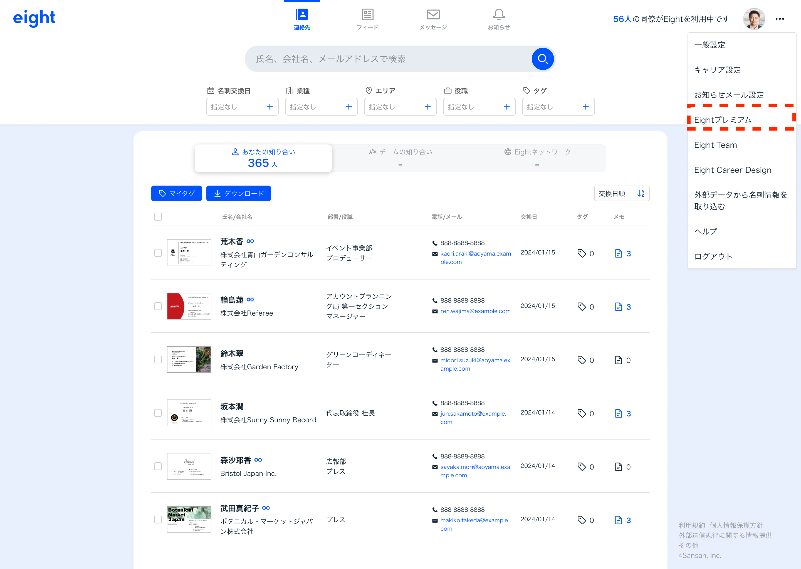Click the ダウンロード button
Screen dimensions: 801x569
pos(238,193)
